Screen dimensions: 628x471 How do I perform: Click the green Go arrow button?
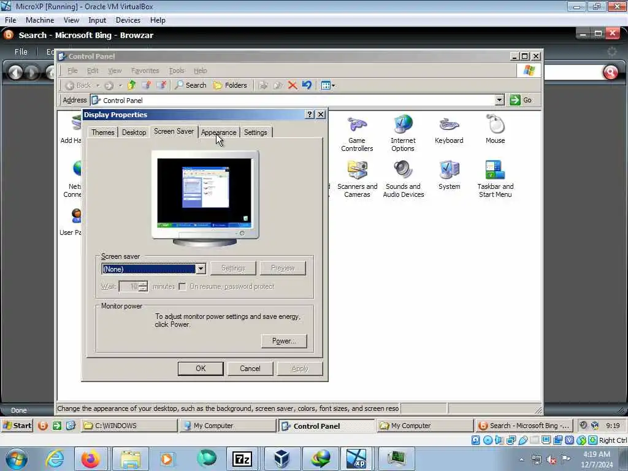pos(515,100)
